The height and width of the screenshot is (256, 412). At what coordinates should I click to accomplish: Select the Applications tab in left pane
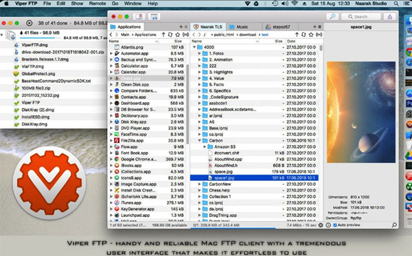[x=126, y=27]
